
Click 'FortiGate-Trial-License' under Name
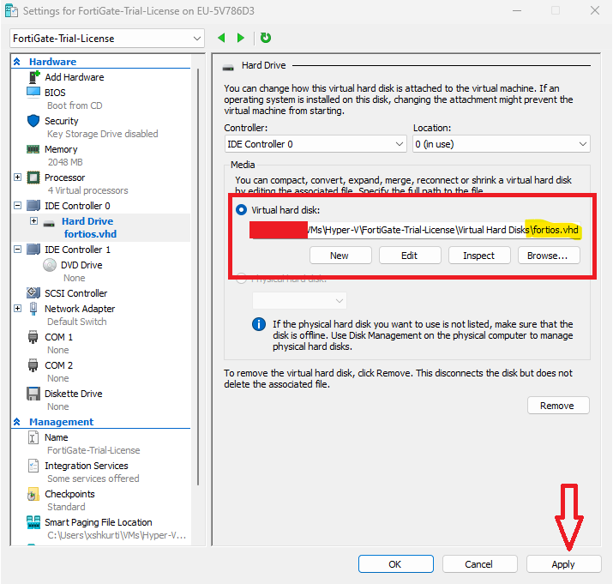coord(93,450)
